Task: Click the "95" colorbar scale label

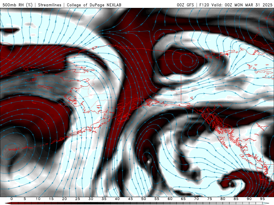Action: pos(262,199)
